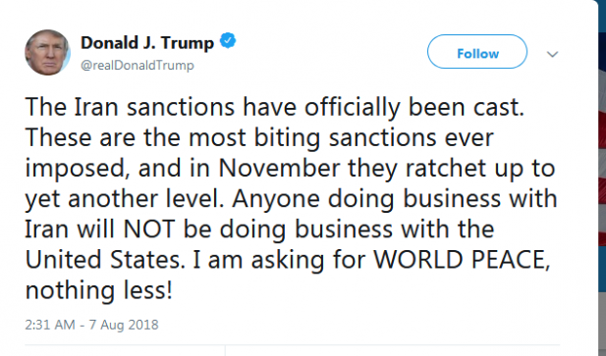Click Donald J. Trump's profile avatar
This screenshot has height=356, width=606.
click(47, 52)
